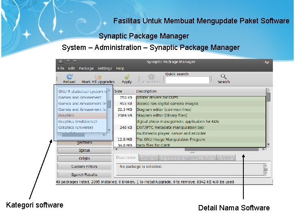Select GNU R statistical system category
The width and height of the screenshot is (295, 221).
(x=82, y=91)
